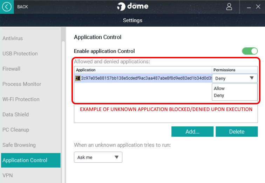
Task: Toggle Enable application Control switch
Action: pyautogui.click(x=250, y=51)
